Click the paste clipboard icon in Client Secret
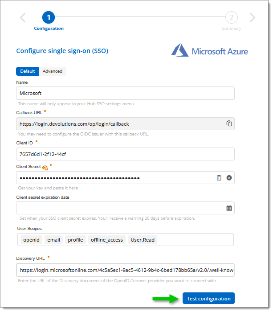273x312 pixels. pyautogui.click(x=219, y=178)
